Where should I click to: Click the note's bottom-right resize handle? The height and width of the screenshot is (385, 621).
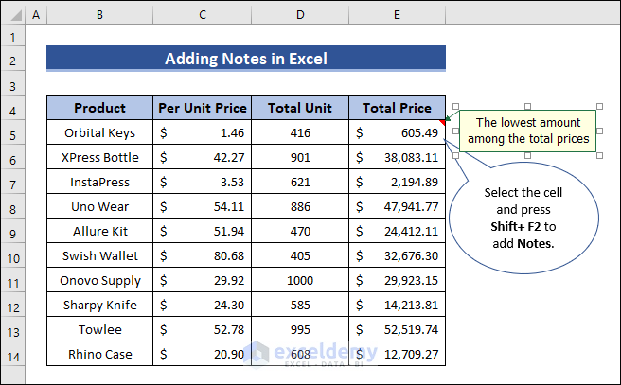(x=600, y=156)
